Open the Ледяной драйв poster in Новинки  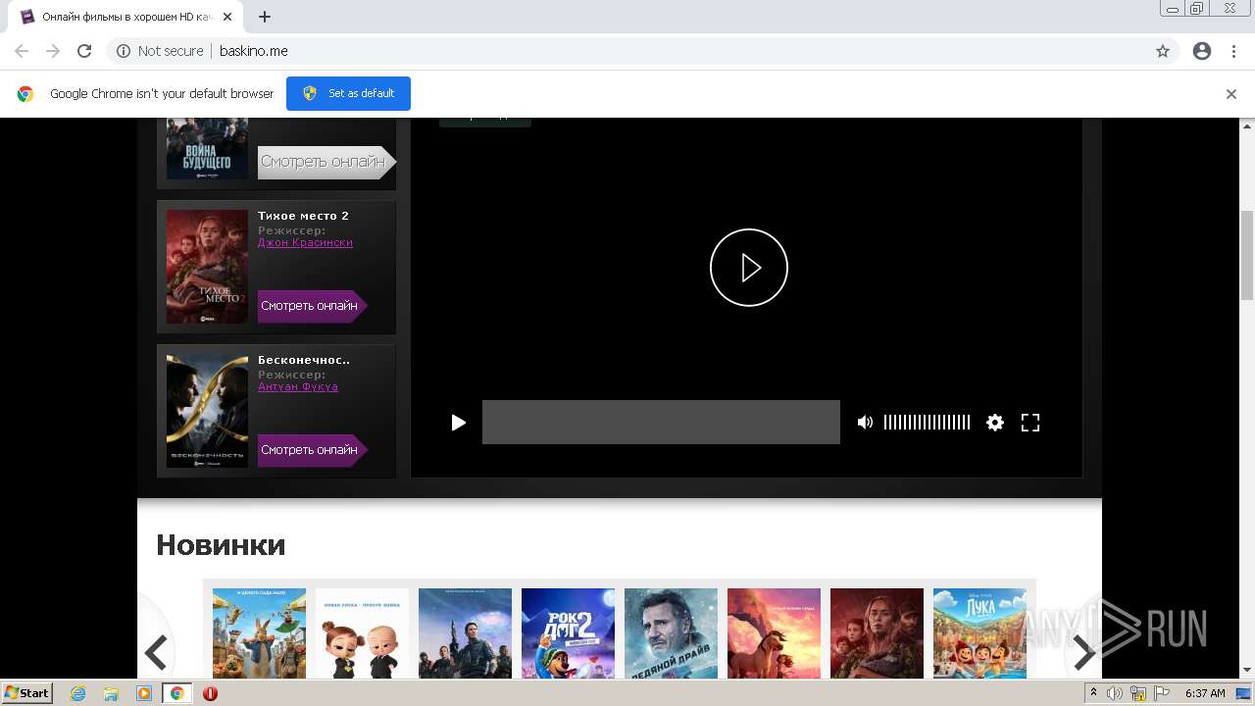coord(671,632)
